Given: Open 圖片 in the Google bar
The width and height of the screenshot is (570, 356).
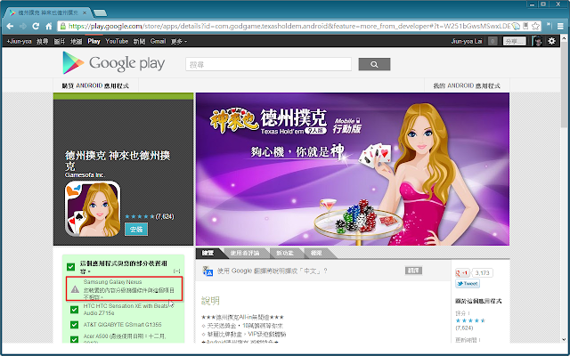Looking at the screenshot, I should [60, 42].
